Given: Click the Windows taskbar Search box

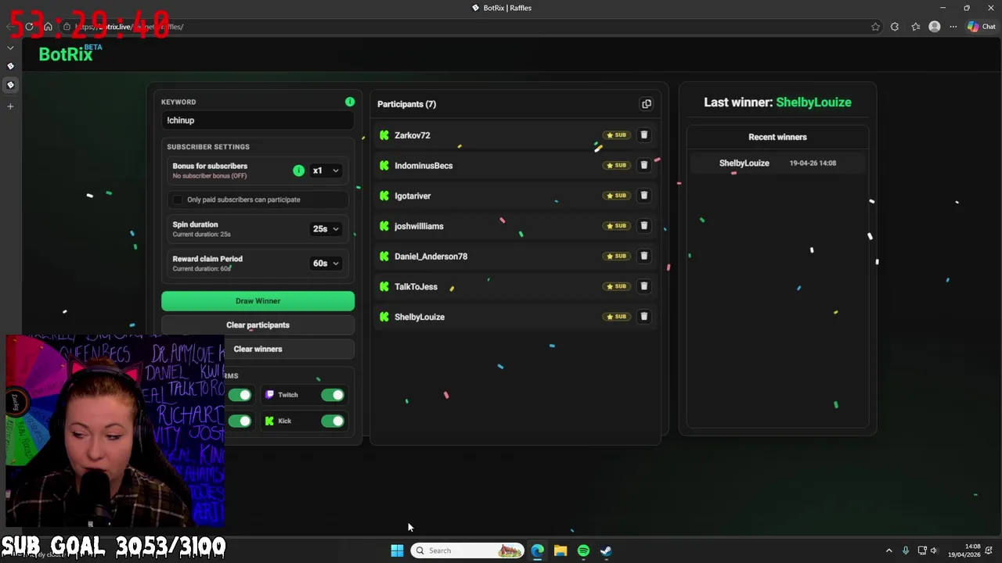Looking at the screenshot, I should click(468, 550).
